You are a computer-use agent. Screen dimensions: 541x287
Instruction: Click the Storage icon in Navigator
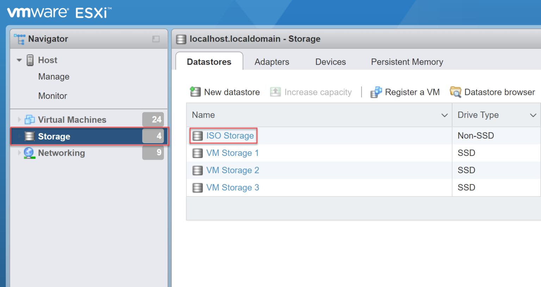[30, 136]
